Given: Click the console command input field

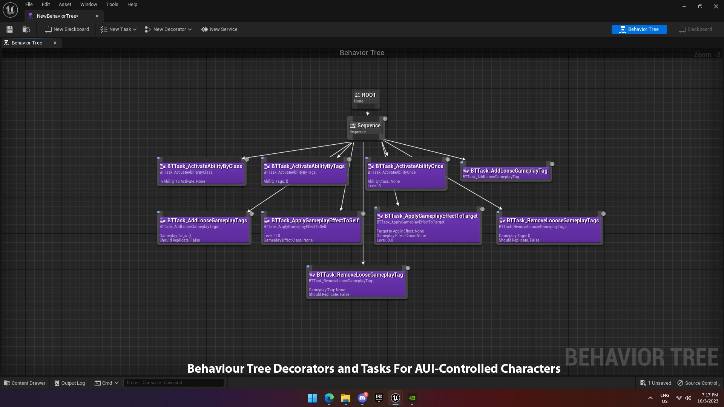Looking at the screenshot, I should click(x=173, y=383).
